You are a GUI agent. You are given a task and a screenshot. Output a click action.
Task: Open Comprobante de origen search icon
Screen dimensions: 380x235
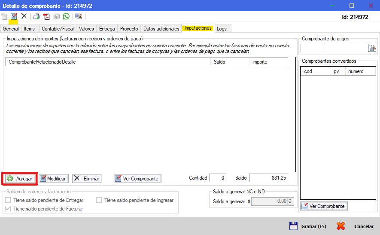[x=372, y=48]
